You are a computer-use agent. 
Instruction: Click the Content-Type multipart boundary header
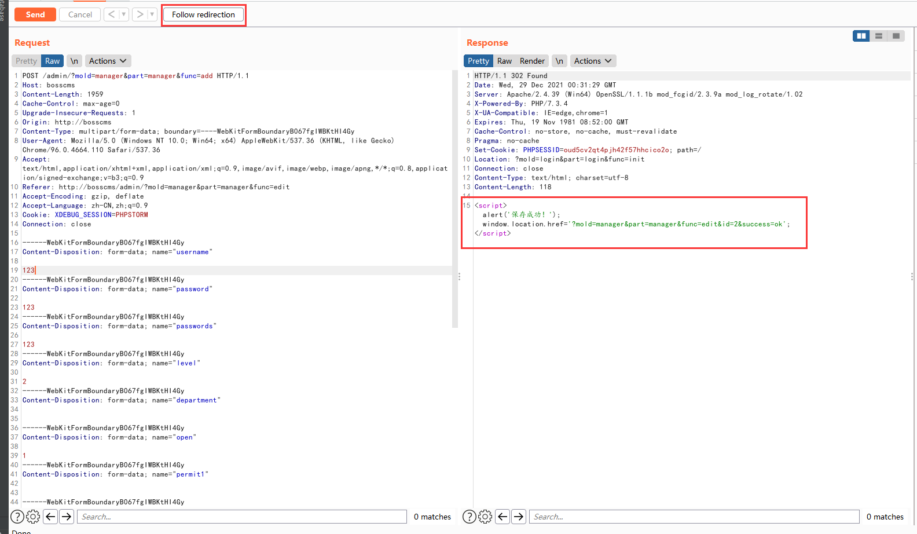(x=188, y=131)
